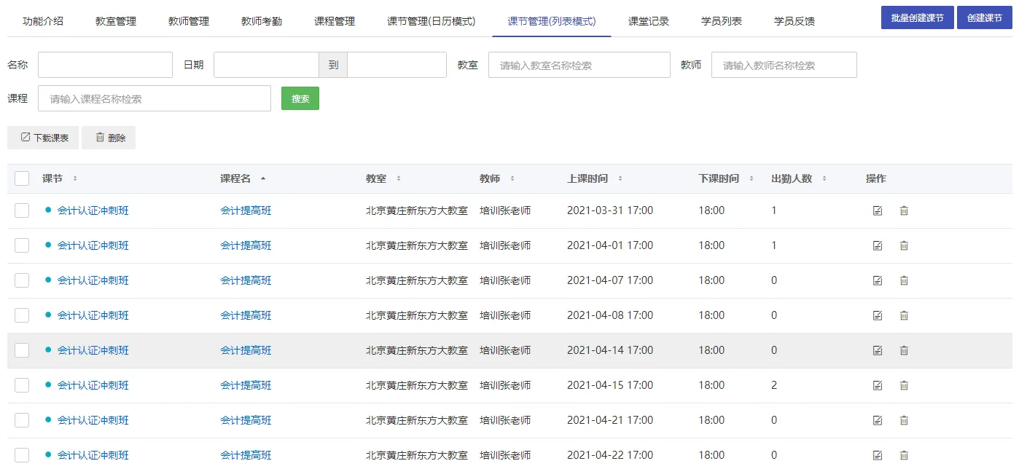Tick checkbox for the 2021-04-21 lesson row
1027x469 pixels.
click(x=22, y=420)
